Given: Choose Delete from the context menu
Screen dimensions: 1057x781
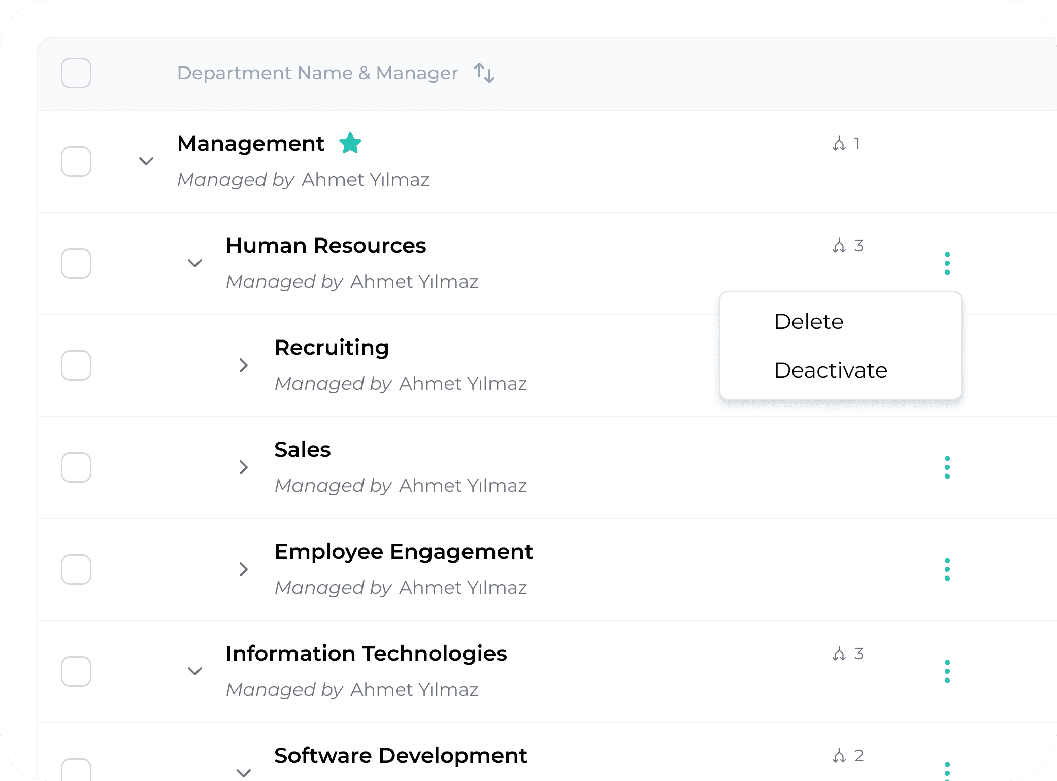Looking at the screenshot, I should (x=809, y=322).
